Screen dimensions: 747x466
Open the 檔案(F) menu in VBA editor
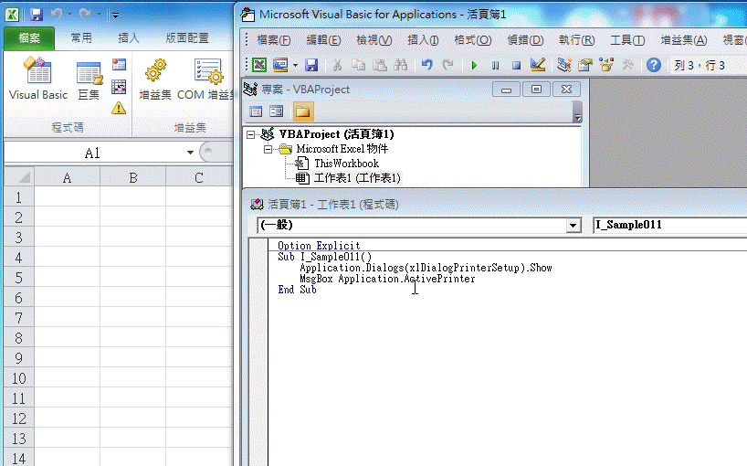click(x=273, y=40)
